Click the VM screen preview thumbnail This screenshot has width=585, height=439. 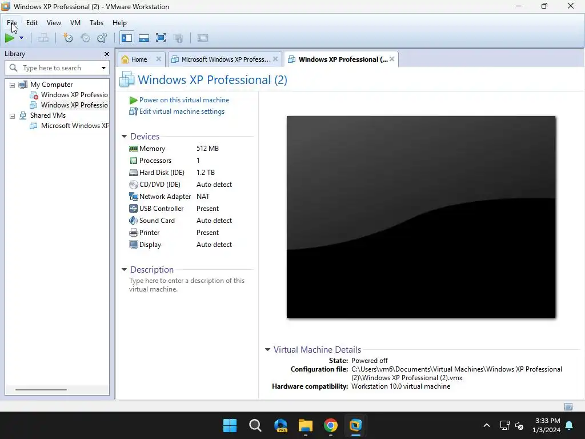point(421,217)
